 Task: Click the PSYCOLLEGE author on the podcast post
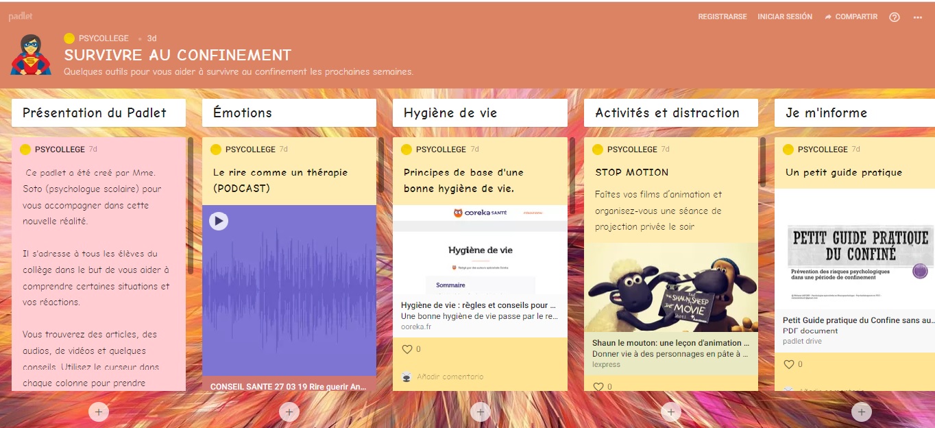tap(250, 150)
